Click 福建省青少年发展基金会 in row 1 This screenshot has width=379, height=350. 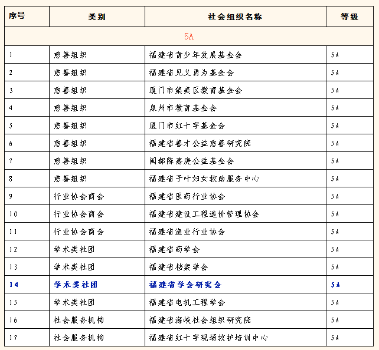tap(195, 55)
